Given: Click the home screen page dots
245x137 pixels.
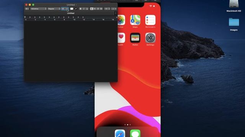Looking at the screenshot, I should click(x=127, y=124).
